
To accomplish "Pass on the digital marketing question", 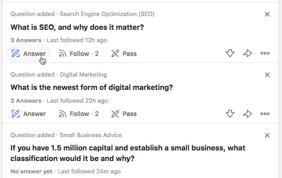I will (124, 114).
